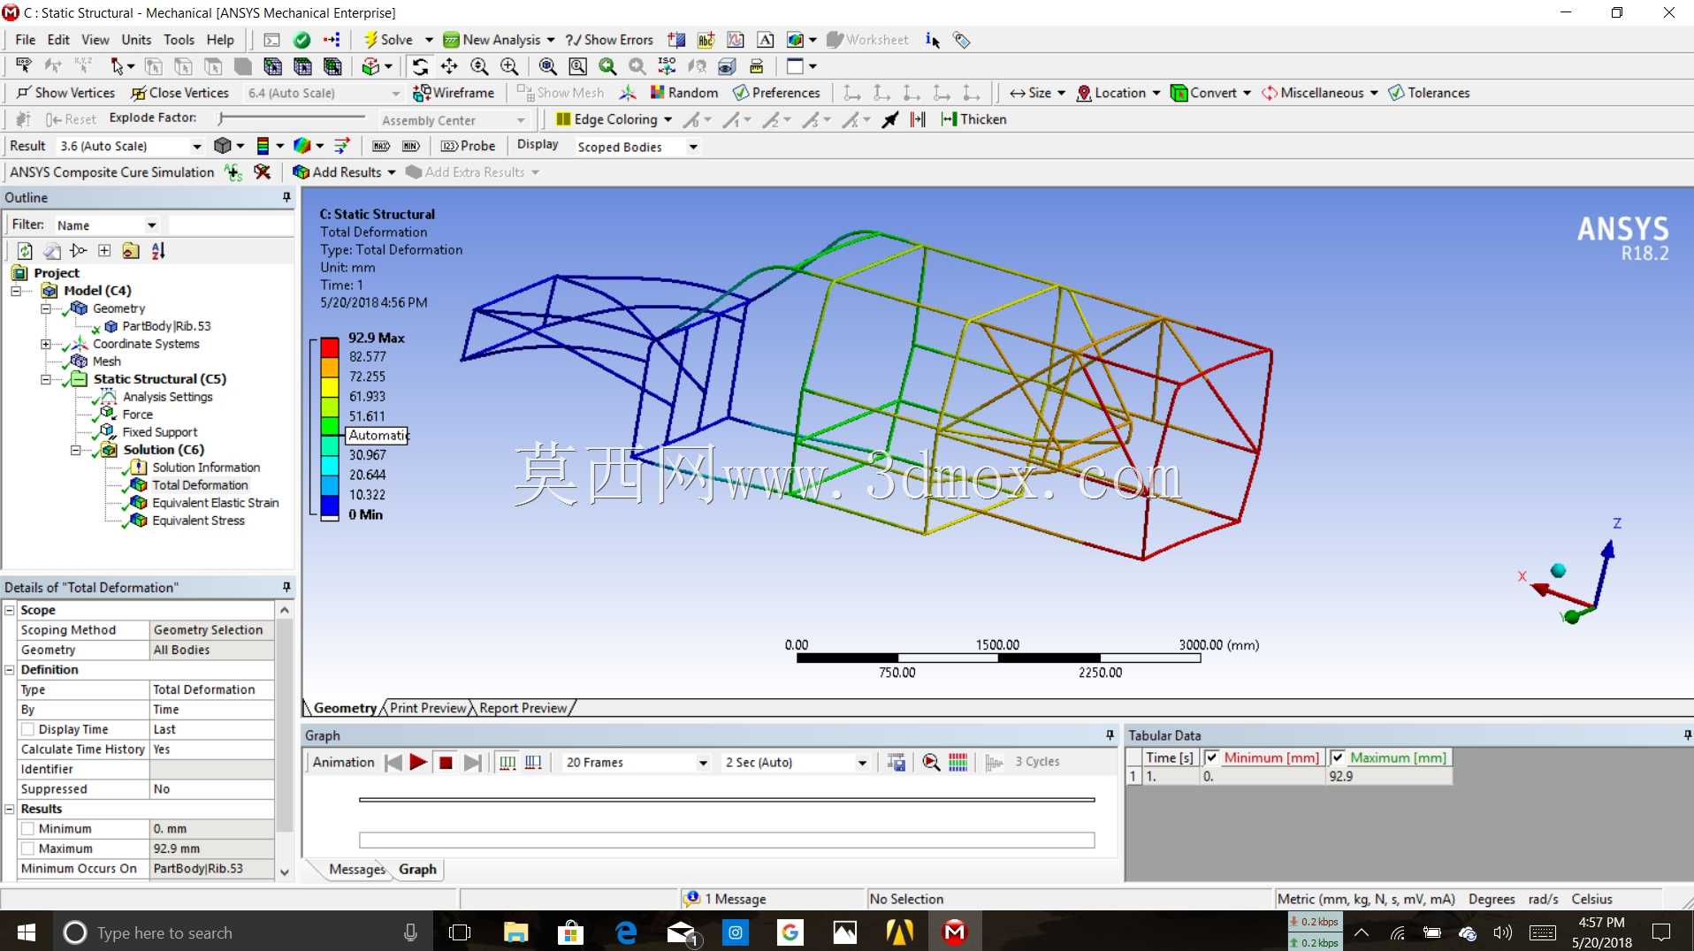Image resolution: width=1694 pixels, height=951 pixels.
Task: Open the Outline Filter Name dropdown
Action: coord(151,225)
